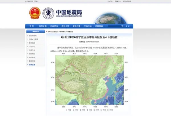Click the 繁體中文 link at the top right

click(118, 1)
